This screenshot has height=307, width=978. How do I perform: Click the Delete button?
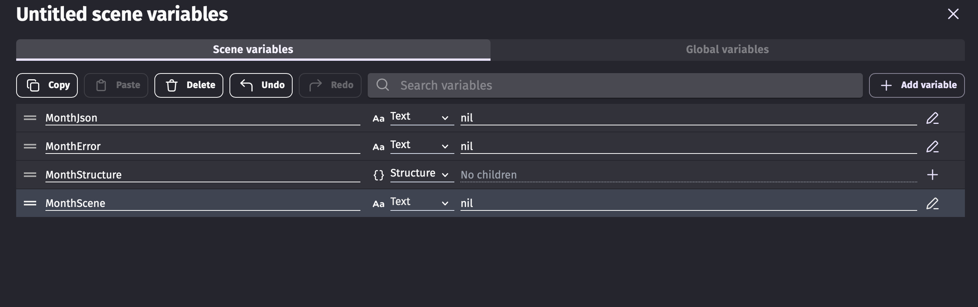pos(189,85)
